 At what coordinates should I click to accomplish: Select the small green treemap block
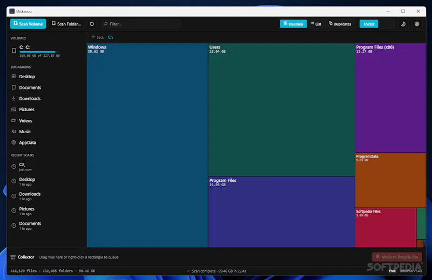(421, 223)
